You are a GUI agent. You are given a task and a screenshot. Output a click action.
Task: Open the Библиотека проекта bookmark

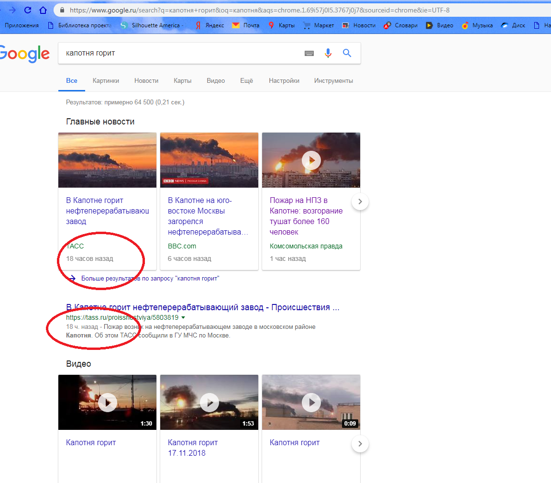click(x=79, y=25)
